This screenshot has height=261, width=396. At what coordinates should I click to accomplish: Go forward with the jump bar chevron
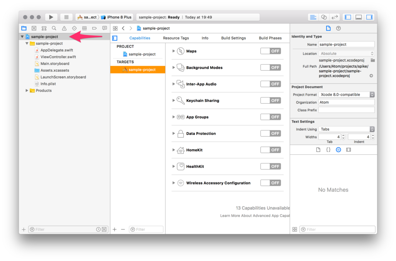pos(131,28)
